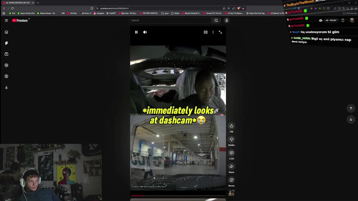The image size is (358, 201).
Task: Open the Kişiye Özel Evcil Hay bookmark
Action: point(256,13)
